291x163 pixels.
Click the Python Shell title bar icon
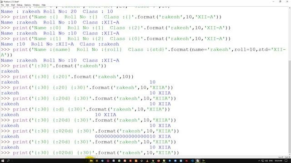1,1
